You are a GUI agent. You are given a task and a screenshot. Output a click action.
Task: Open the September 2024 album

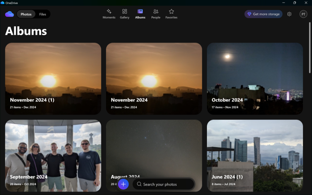tap(53, 155)
